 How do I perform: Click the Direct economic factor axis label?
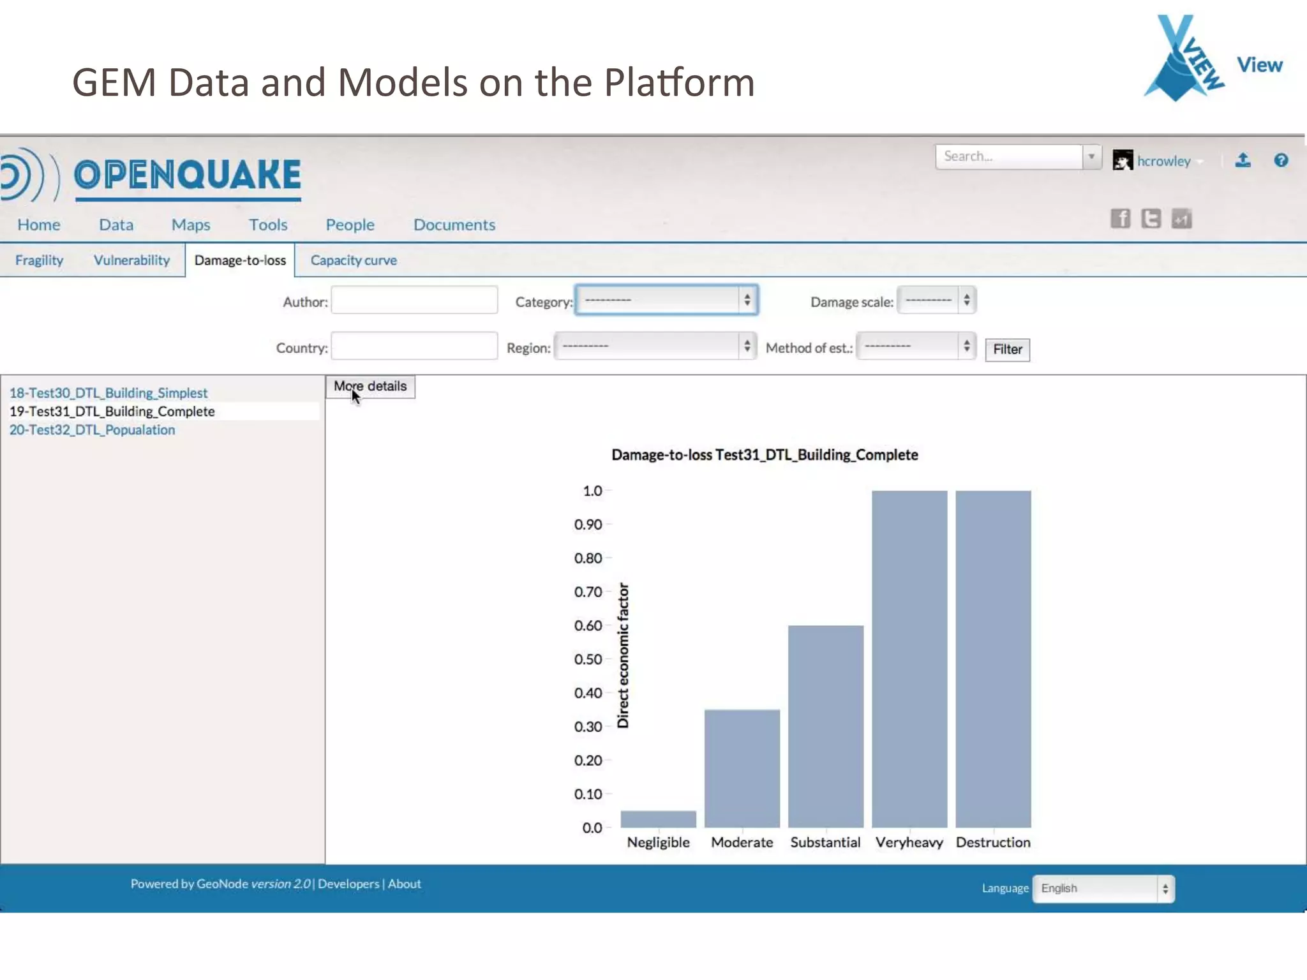623,655
